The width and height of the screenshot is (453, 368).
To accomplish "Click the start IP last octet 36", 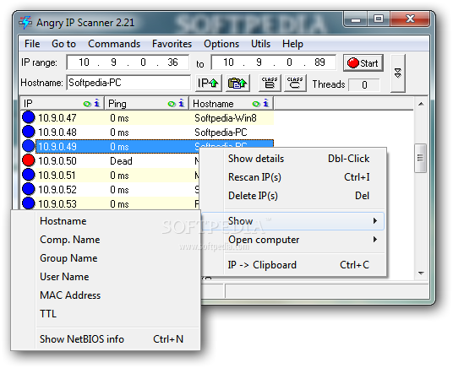I will (x=172, y=62).
